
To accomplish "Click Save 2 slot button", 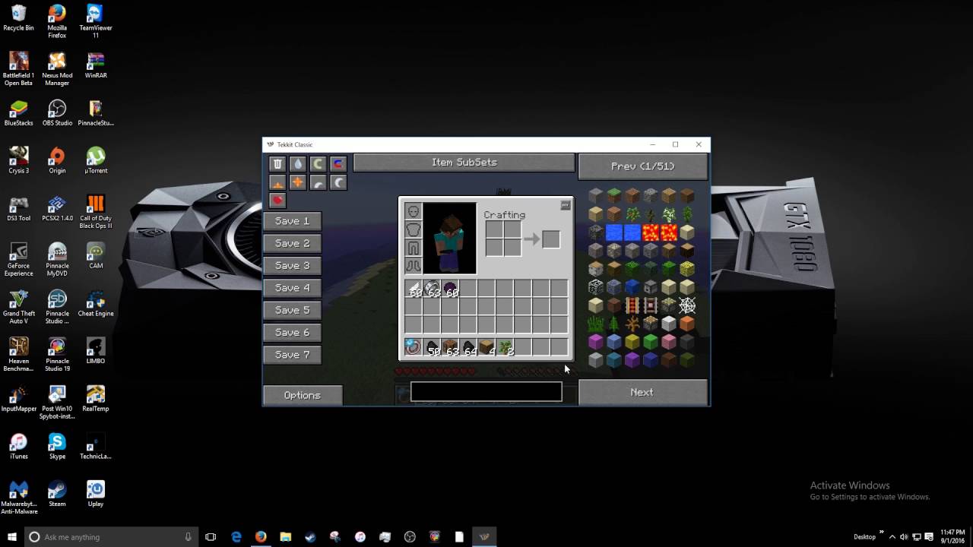I will click(293, 243).
